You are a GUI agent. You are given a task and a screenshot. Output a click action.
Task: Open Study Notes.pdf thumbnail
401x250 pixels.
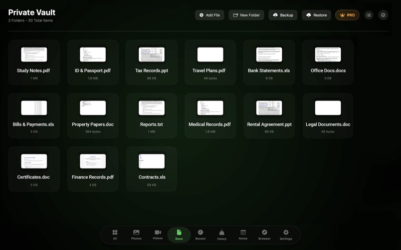34,54
